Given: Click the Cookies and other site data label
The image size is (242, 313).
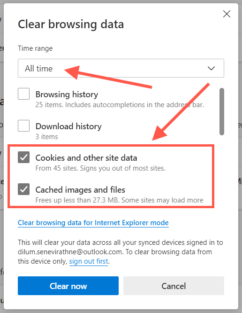Looking at the screenshot, I should pos(86,158).
